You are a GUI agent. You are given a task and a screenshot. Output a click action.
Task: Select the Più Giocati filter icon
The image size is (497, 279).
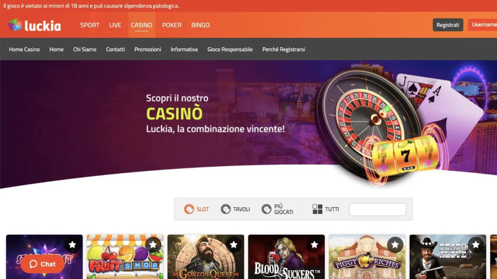pyautogui.click(x=266, y=209)
